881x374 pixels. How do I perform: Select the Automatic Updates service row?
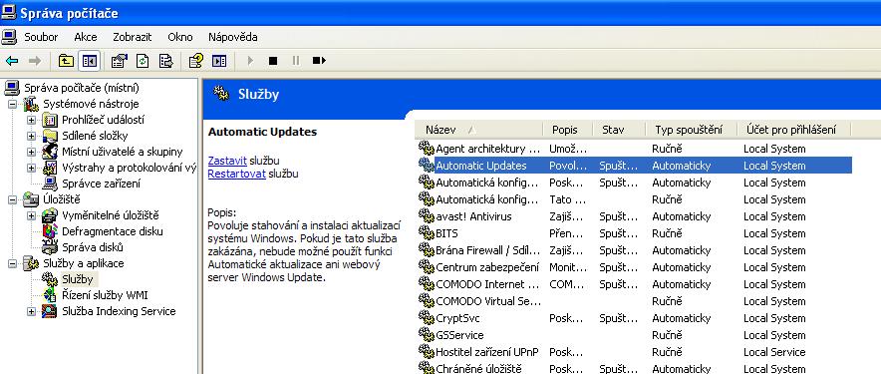(635, 166)
